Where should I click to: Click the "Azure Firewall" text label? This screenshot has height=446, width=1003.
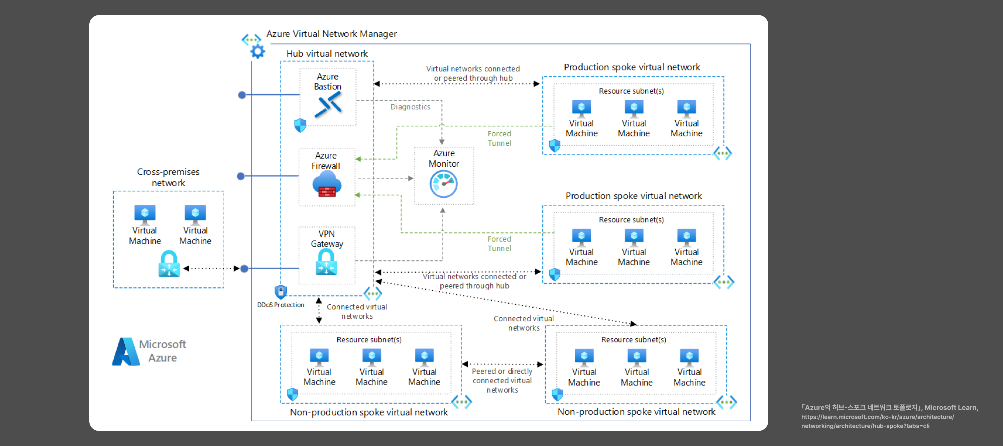tap(326, 161)
